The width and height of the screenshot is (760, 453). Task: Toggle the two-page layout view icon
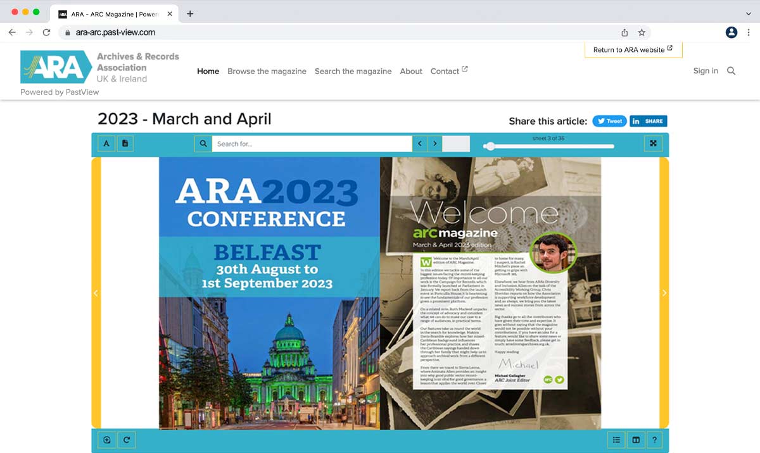pos(635,440)
